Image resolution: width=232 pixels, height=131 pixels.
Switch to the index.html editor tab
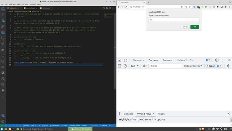coord(14,8)
